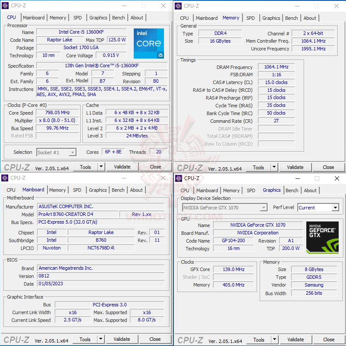346x346 pixels.
Task: Click Tools button in the Graphics window
Action: pyautogui.click(x=259, y=340)
